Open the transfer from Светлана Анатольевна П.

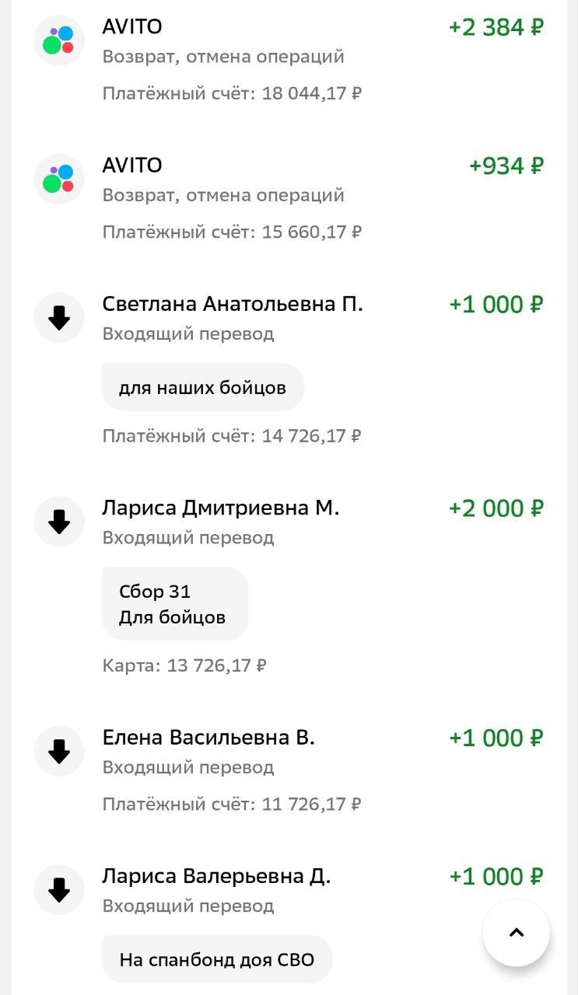click(232, 304)
